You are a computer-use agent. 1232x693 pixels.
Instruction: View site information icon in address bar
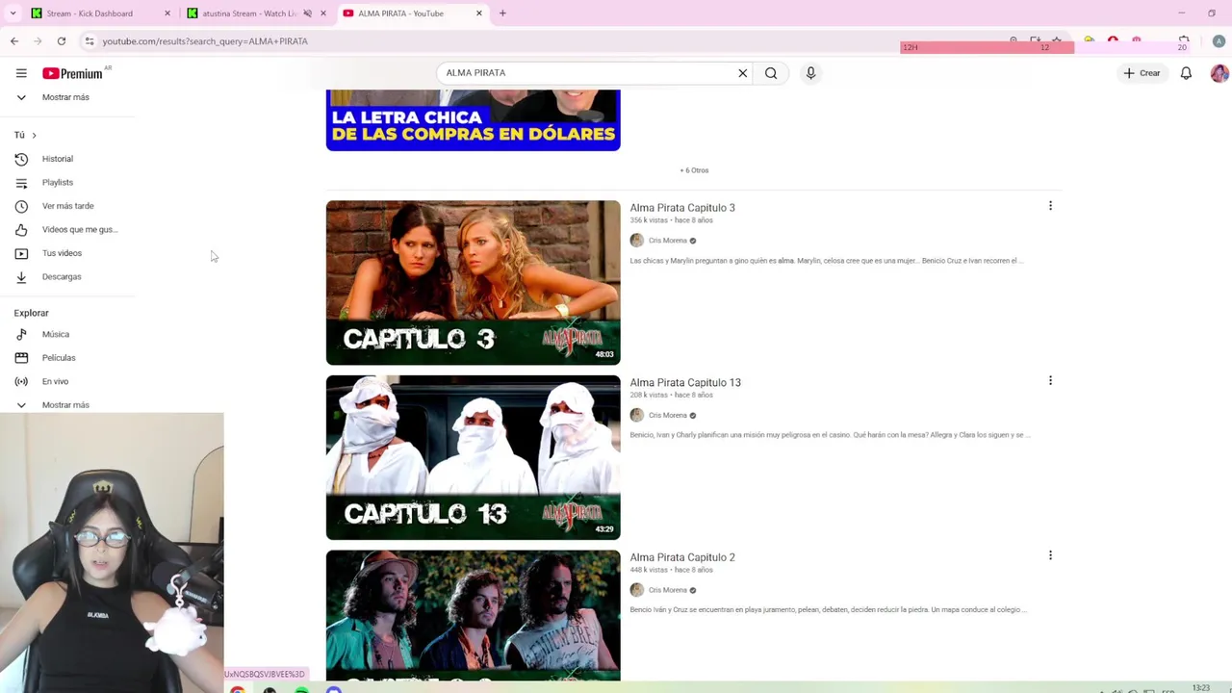(x=89, y=41)
